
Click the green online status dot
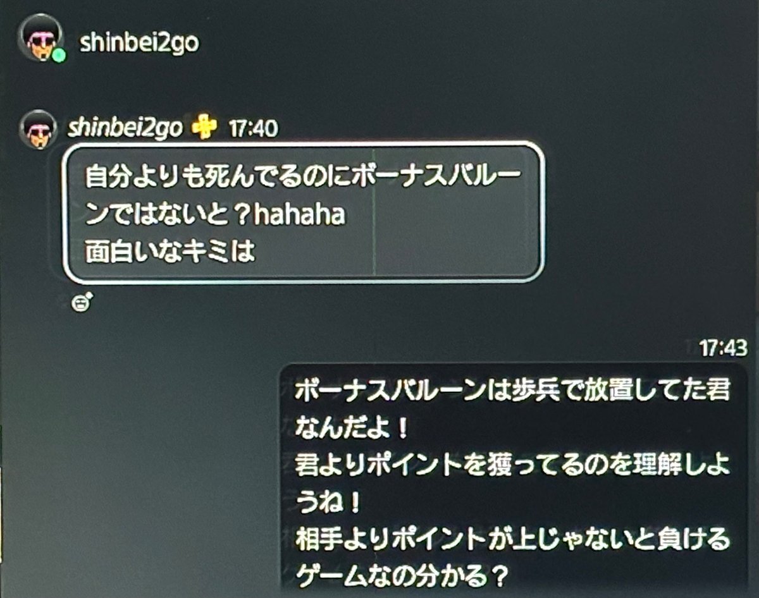coord(59,56)
